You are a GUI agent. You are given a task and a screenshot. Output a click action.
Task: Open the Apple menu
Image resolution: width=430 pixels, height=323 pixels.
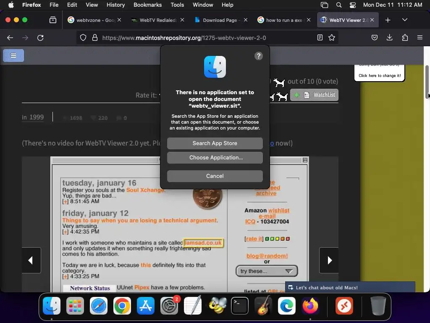(11, 5)
